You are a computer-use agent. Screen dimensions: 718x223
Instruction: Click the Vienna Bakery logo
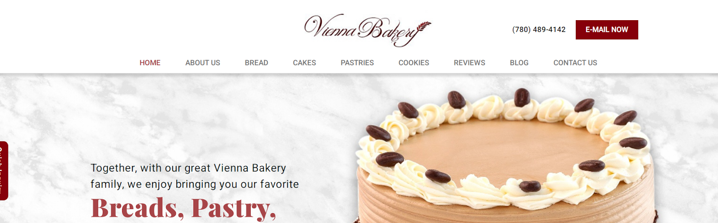point(367,30)
